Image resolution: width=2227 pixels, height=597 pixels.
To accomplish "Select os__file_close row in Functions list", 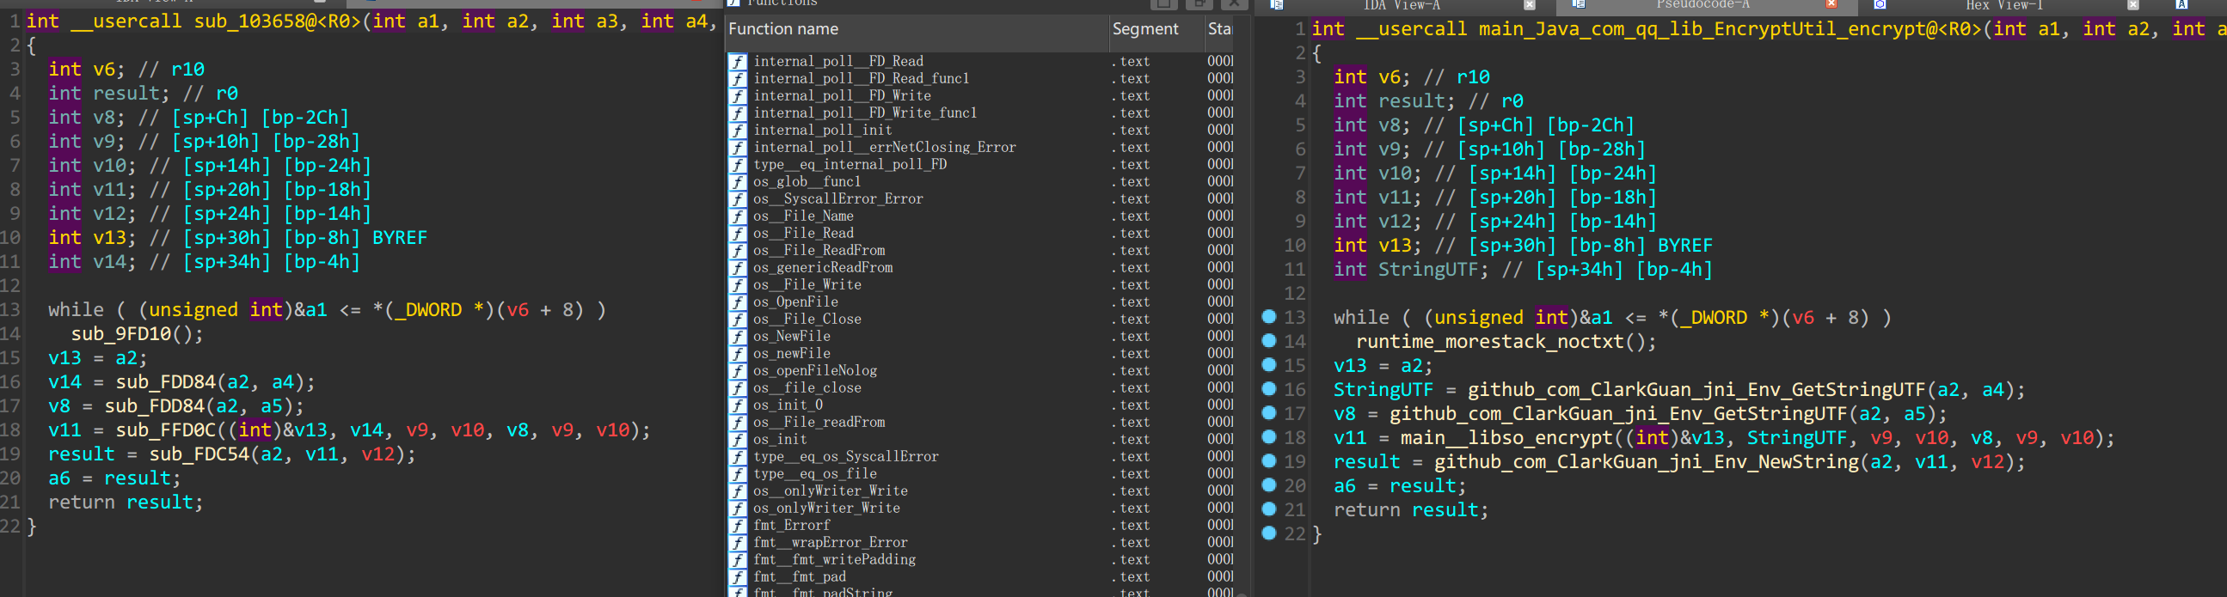I will 981,388.
